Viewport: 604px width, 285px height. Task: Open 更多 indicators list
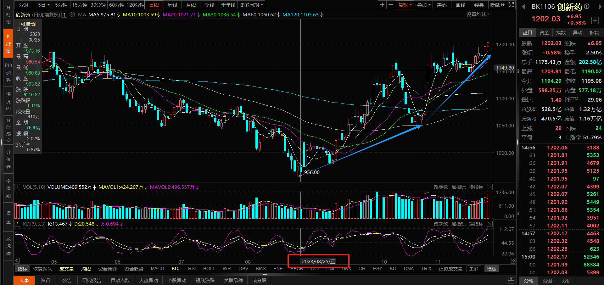pyautogui.click(x=473, y=269)
